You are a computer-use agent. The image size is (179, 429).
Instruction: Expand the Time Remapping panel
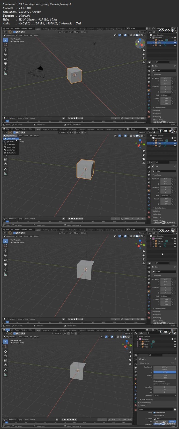[146, 399]
